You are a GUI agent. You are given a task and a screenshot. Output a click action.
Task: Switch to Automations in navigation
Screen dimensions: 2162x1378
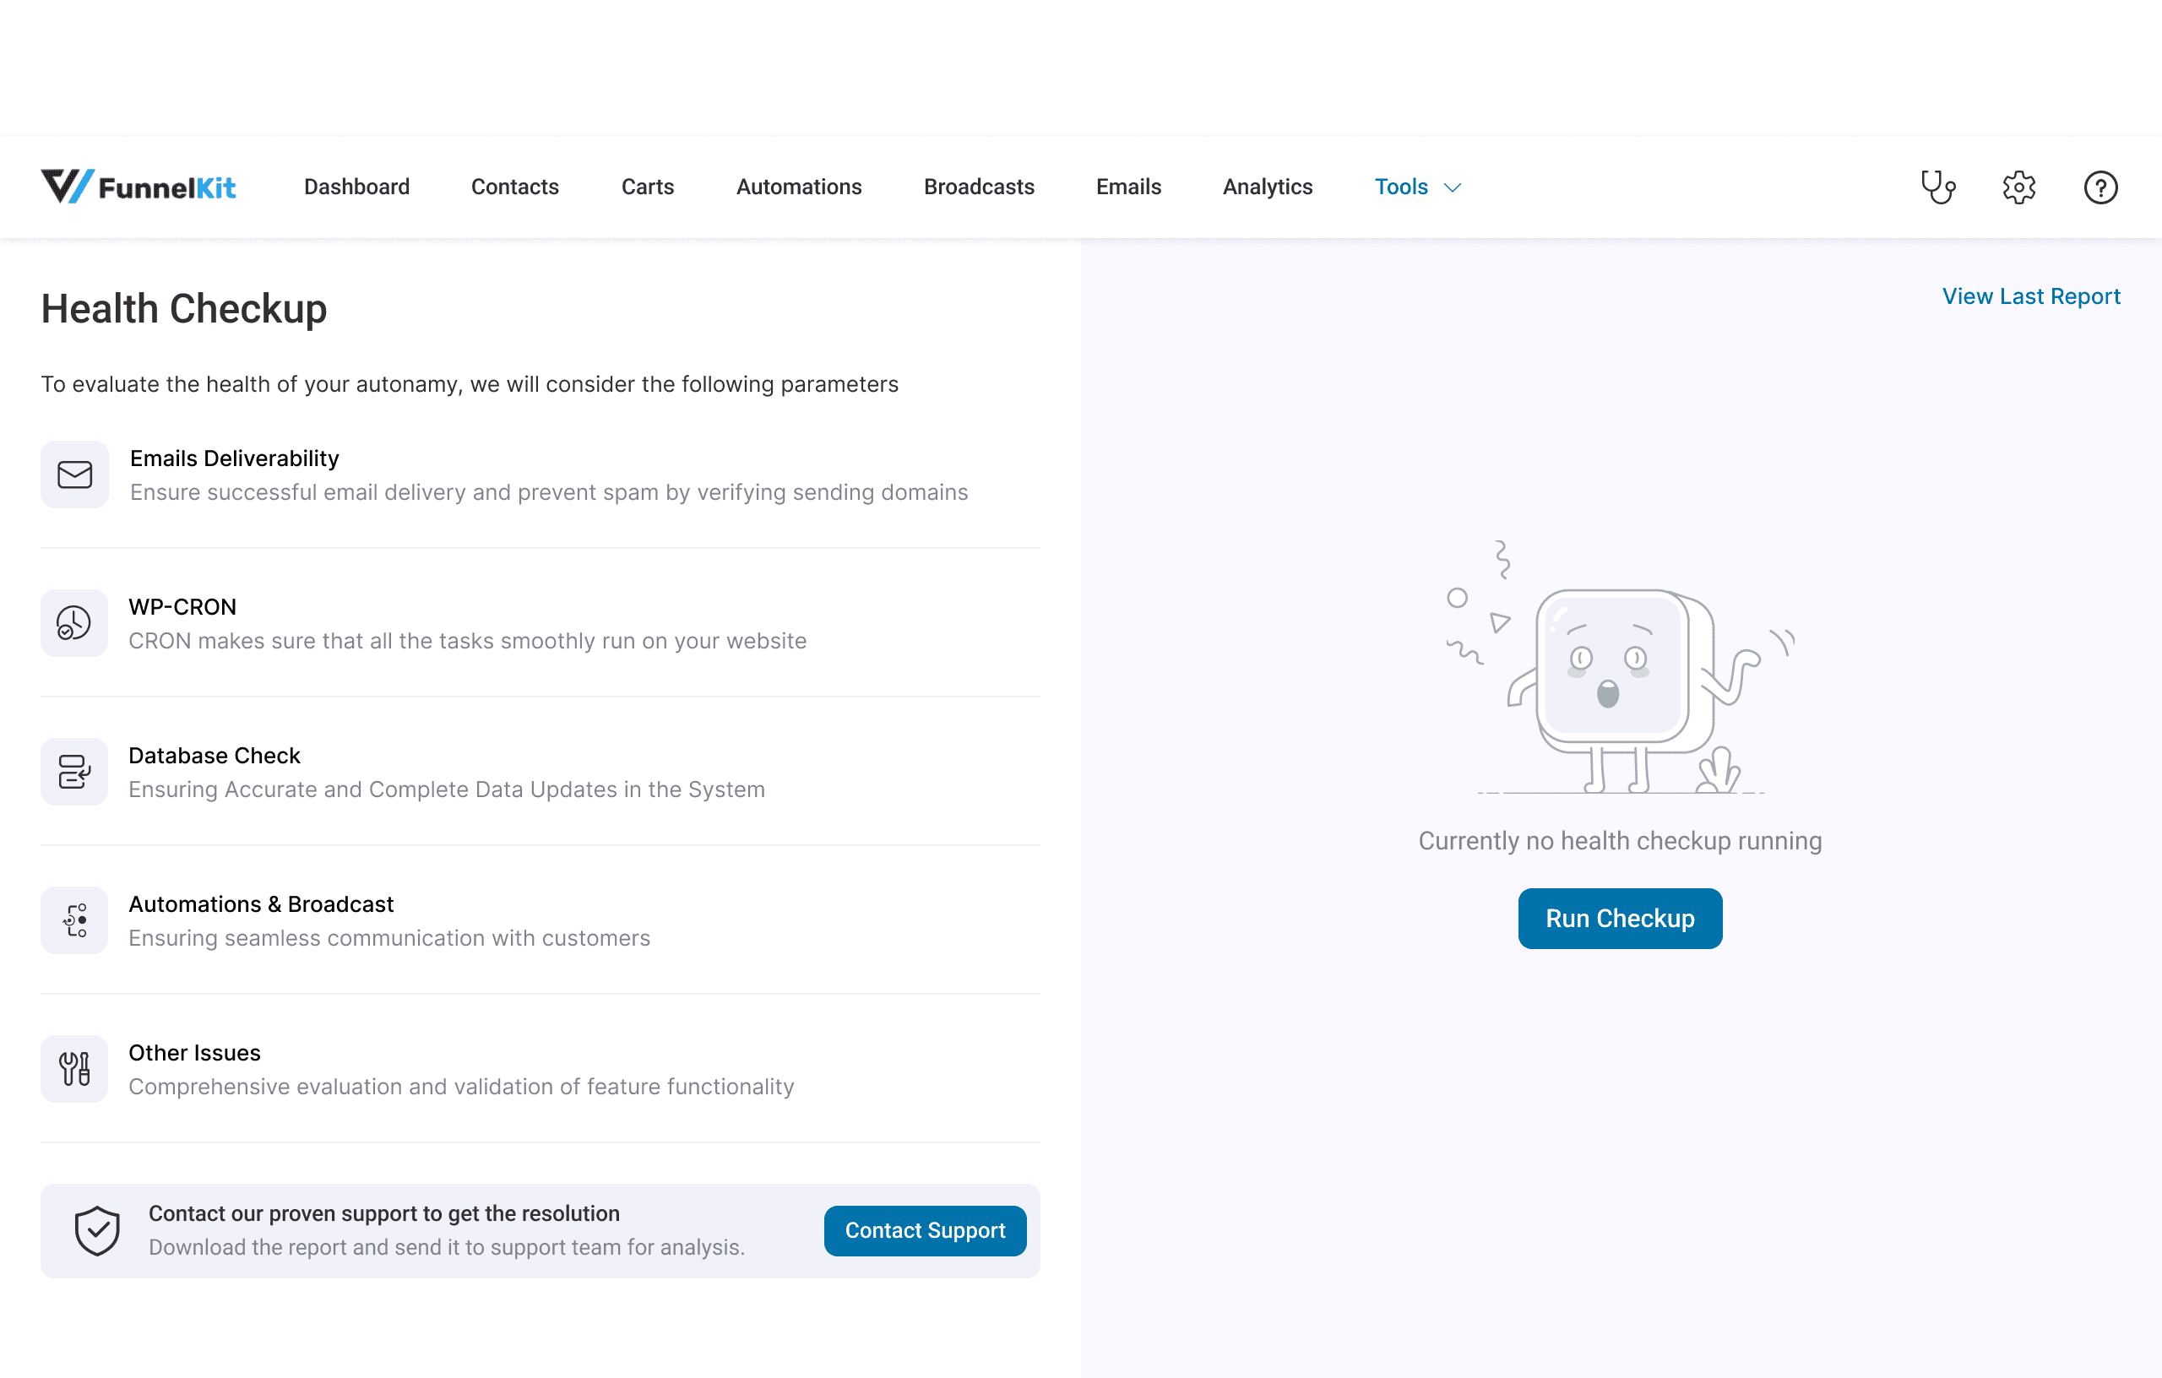(x=798, y=187)
